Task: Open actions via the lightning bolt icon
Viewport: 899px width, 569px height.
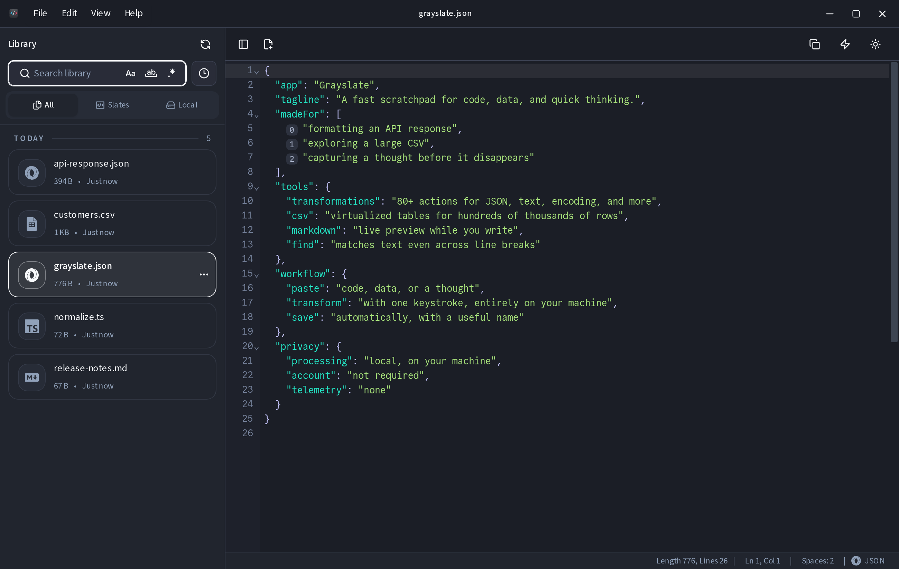Action: (x=845, y=45)
